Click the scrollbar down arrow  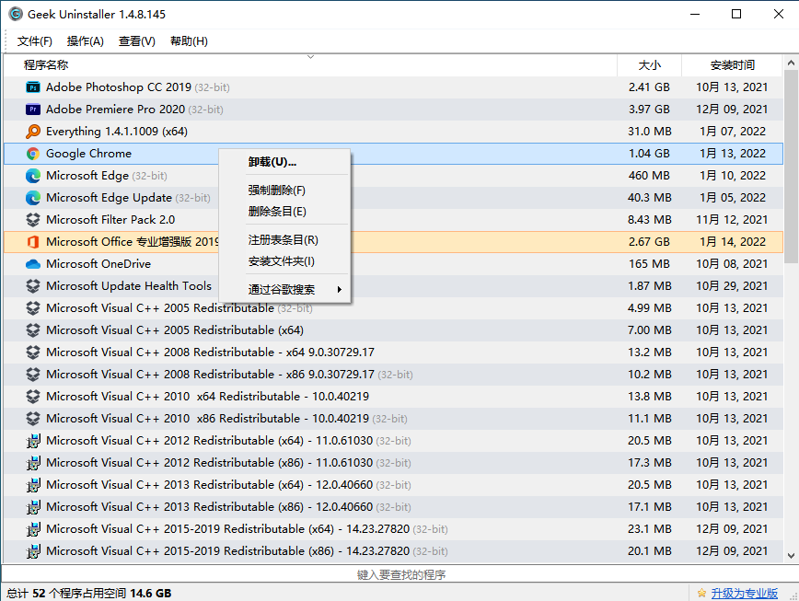[x=791, y=556]
